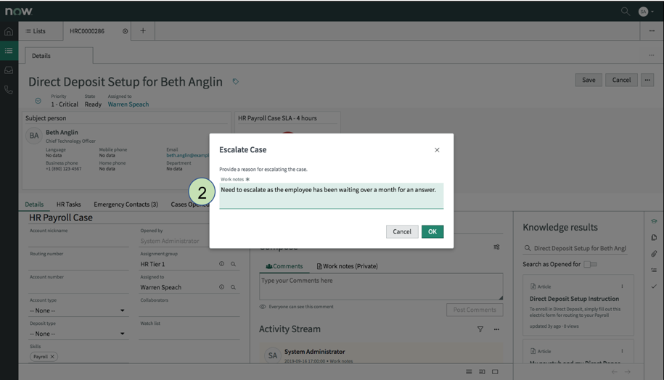Show info for Assignment group HR Tier 1
Viewport: 664px width, 380px height.
coord(221,264)
